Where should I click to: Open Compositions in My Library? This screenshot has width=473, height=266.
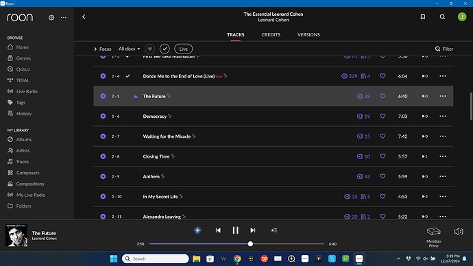tap(26, 184)
